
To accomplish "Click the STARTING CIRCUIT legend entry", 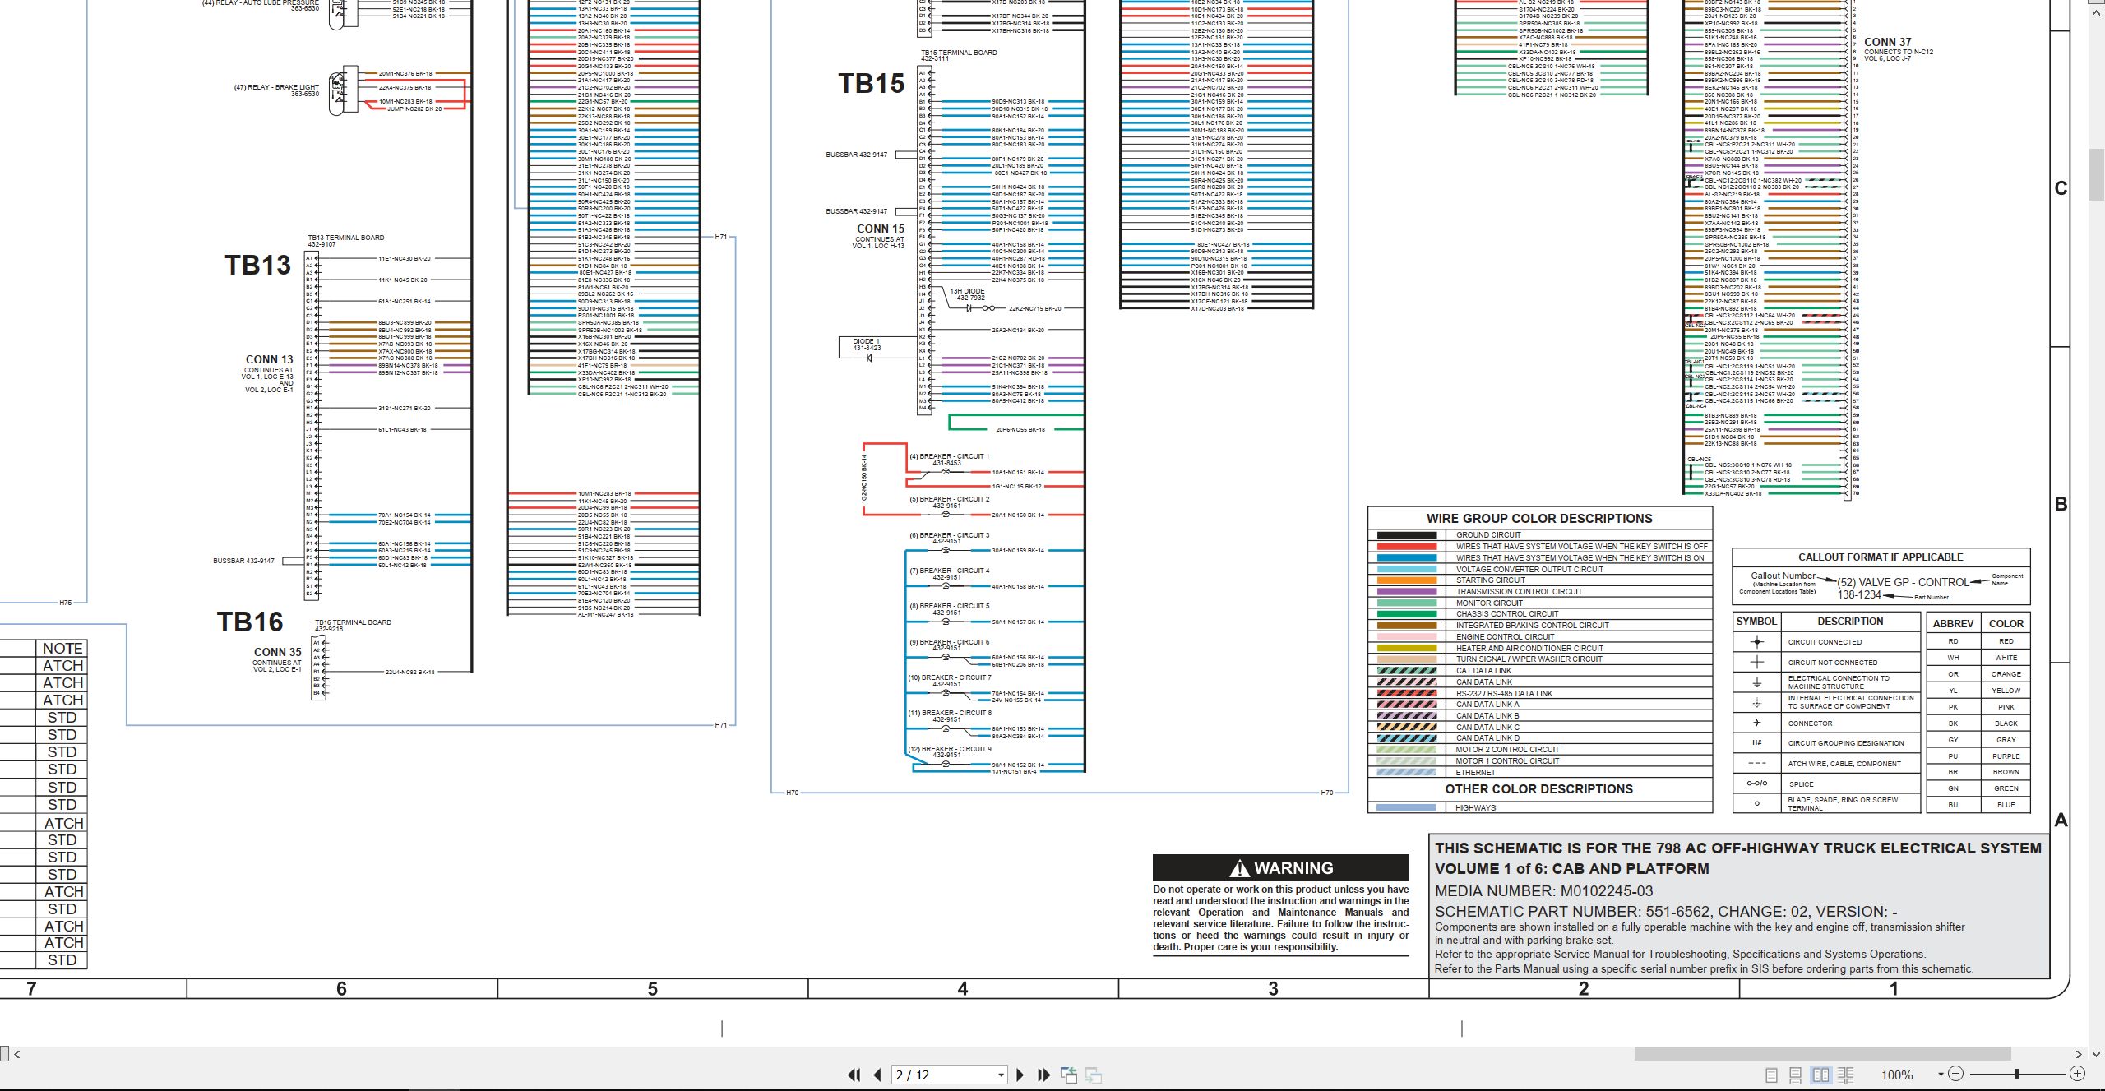I will coord(1490,580).
